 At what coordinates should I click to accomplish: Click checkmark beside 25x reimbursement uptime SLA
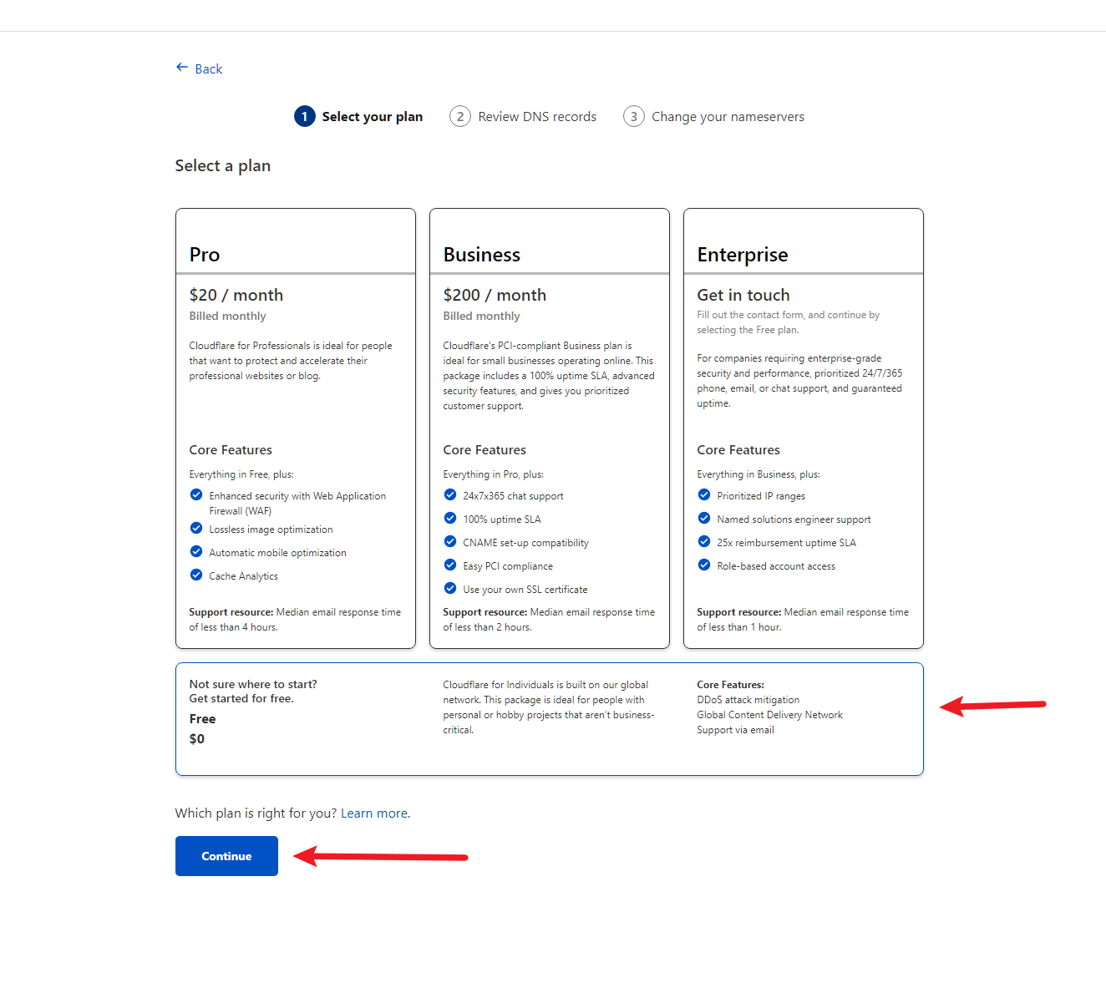tap(704, 541)
